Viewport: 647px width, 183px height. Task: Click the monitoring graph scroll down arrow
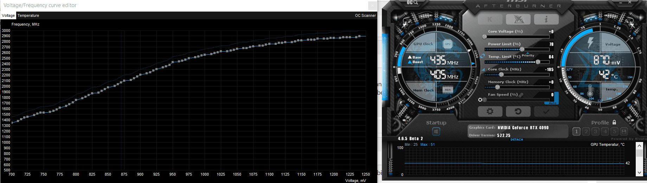click(x=639, y=172)
